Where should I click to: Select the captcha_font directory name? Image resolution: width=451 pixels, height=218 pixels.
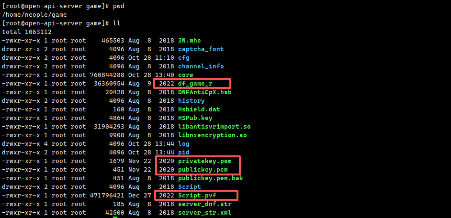pyautogui.click(x=201, y=49)
